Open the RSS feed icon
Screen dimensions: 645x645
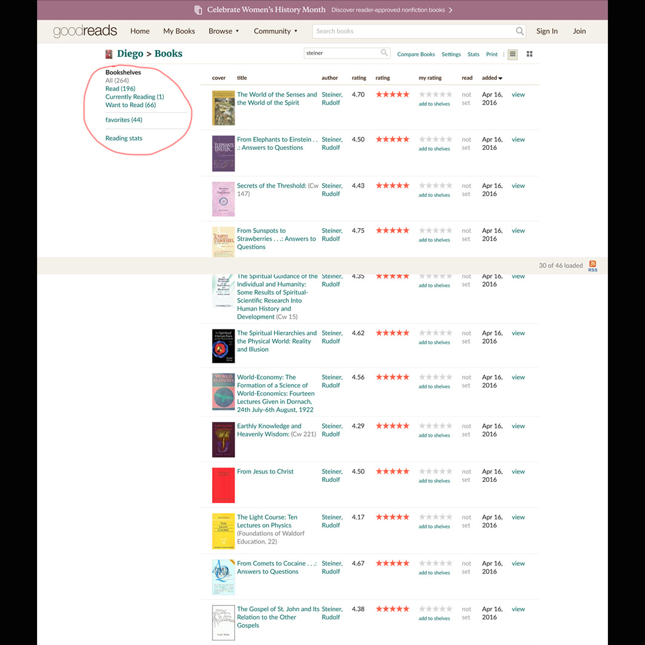[x=592, y=266]
